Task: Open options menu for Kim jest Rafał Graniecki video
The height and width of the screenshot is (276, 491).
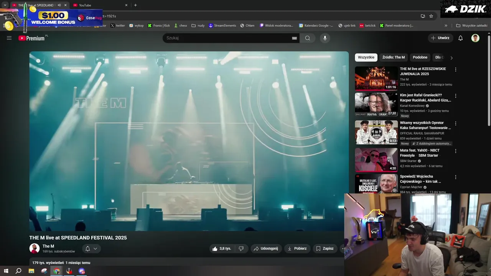Action: coord(456,96)
